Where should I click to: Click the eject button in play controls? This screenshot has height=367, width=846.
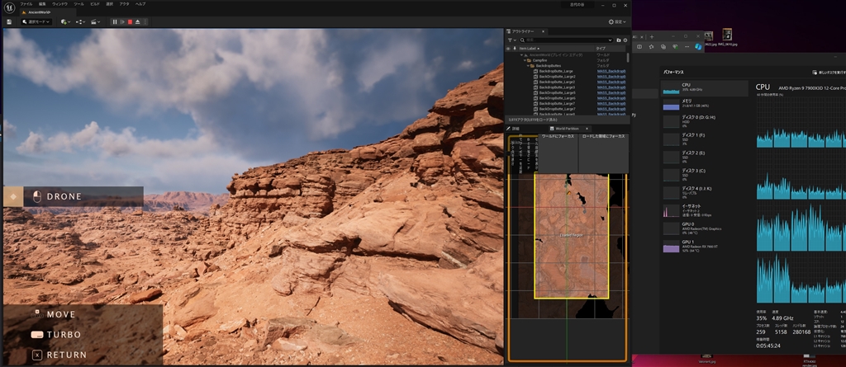coord(137,21)
